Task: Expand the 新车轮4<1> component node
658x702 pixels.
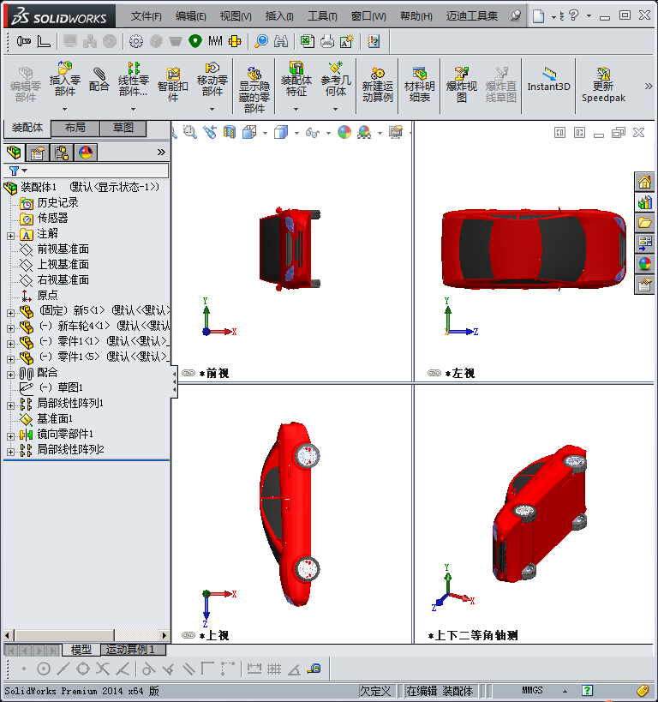Action: (x=11, y=328)
